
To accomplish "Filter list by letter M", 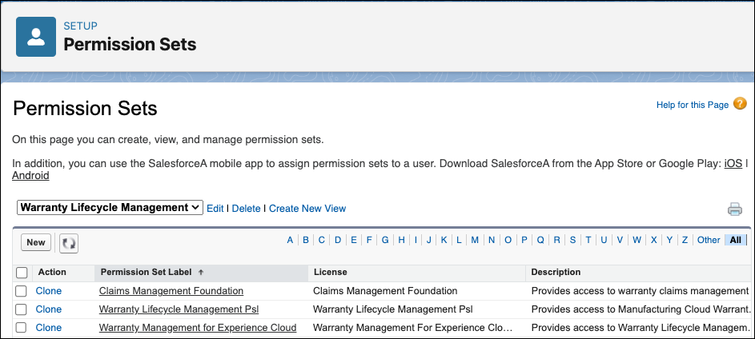I will (475, 240).
